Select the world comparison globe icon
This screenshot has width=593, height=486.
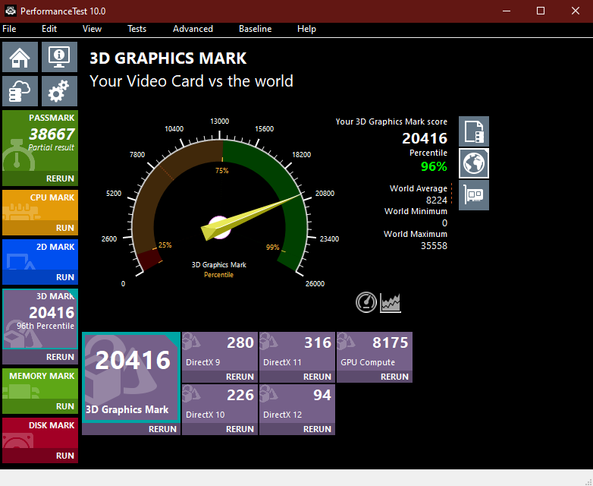point(474,163)
